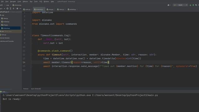Click the async timeout() breadcrumb
The height and width of the screenshot is (112, 199).
36,89
